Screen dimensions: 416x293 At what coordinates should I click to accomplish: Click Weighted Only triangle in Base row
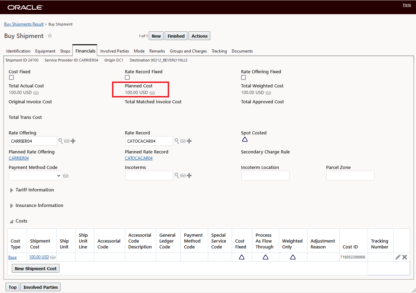293,257
